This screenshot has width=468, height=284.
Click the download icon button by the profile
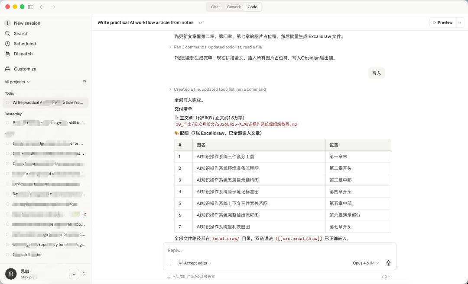[x=74, y=274]
